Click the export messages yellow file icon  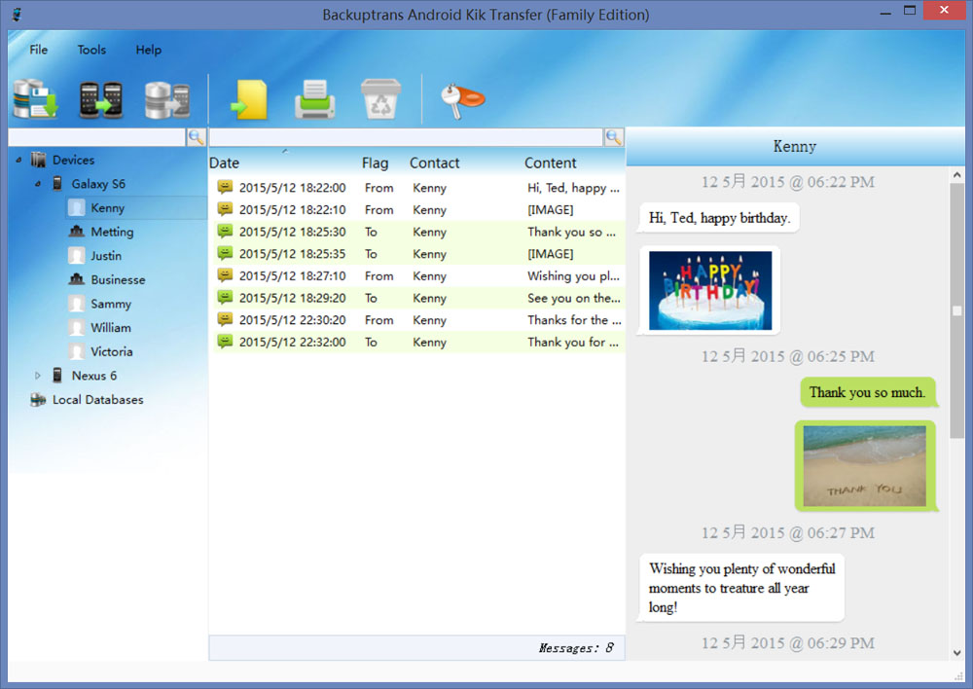pyautogui.click(x=249, y=99)
